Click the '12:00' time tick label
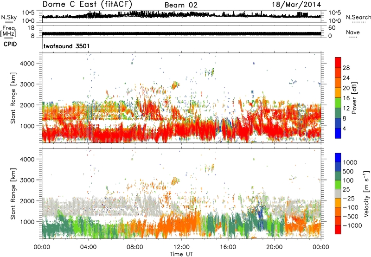 pos(181,247)
